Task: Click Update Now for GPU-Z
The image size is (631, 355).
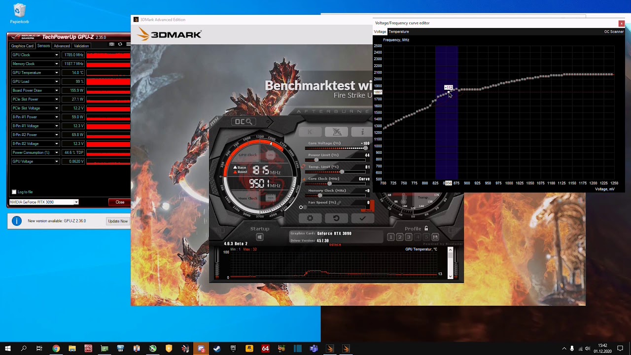Action: [x=118, y=221]
